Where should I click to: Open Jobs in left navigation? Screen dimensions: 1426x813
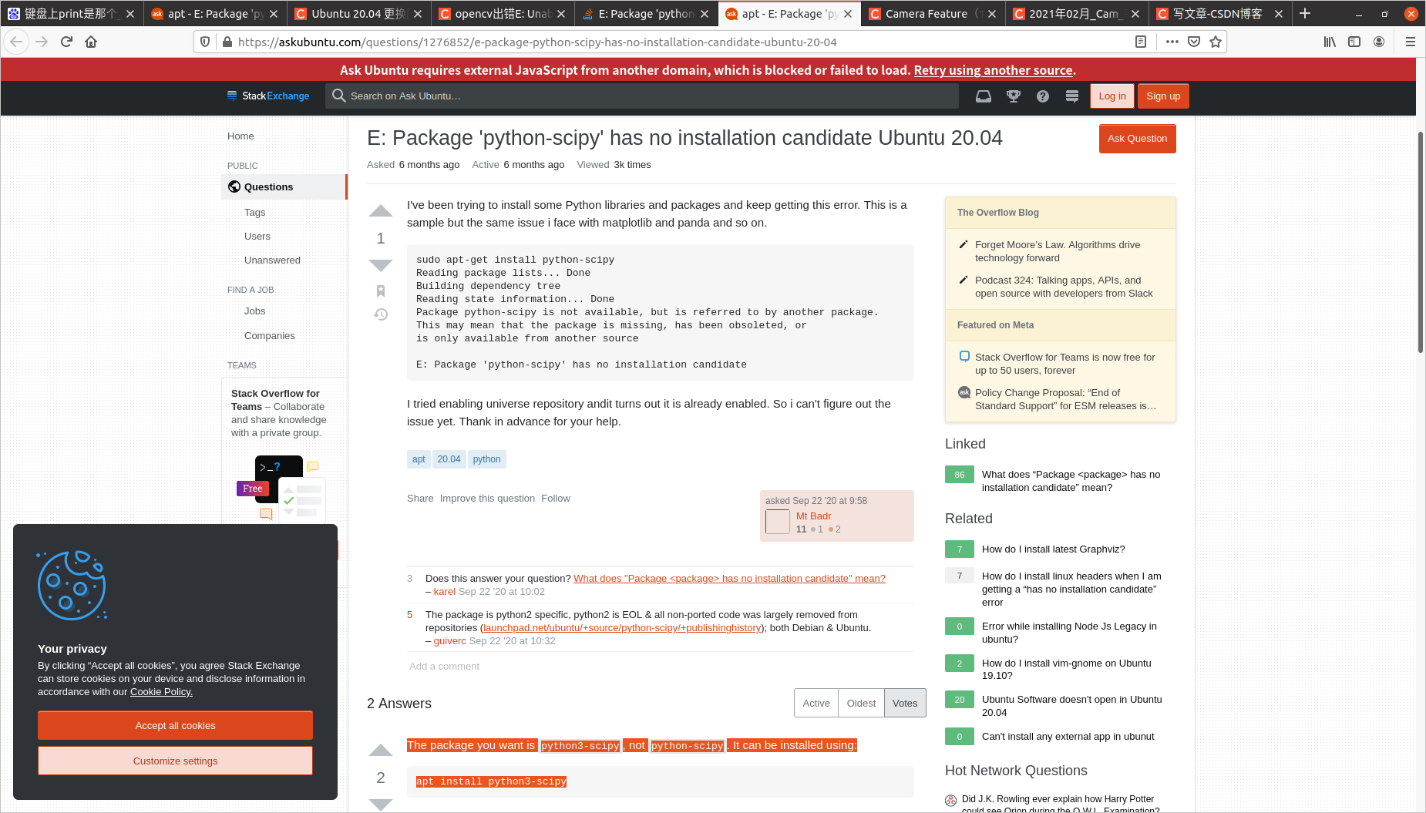tap(254, 311)
